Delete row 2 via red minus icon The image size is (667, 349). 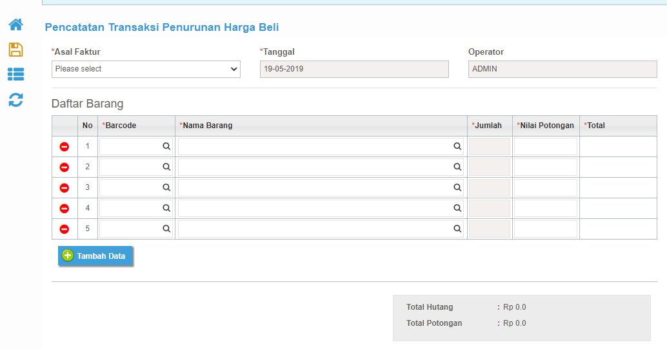click(65, 167)
